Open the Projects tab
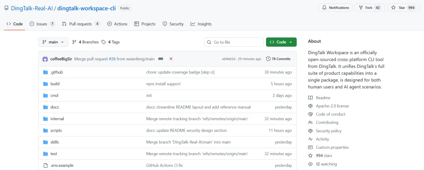 click(x=145, y=24)
